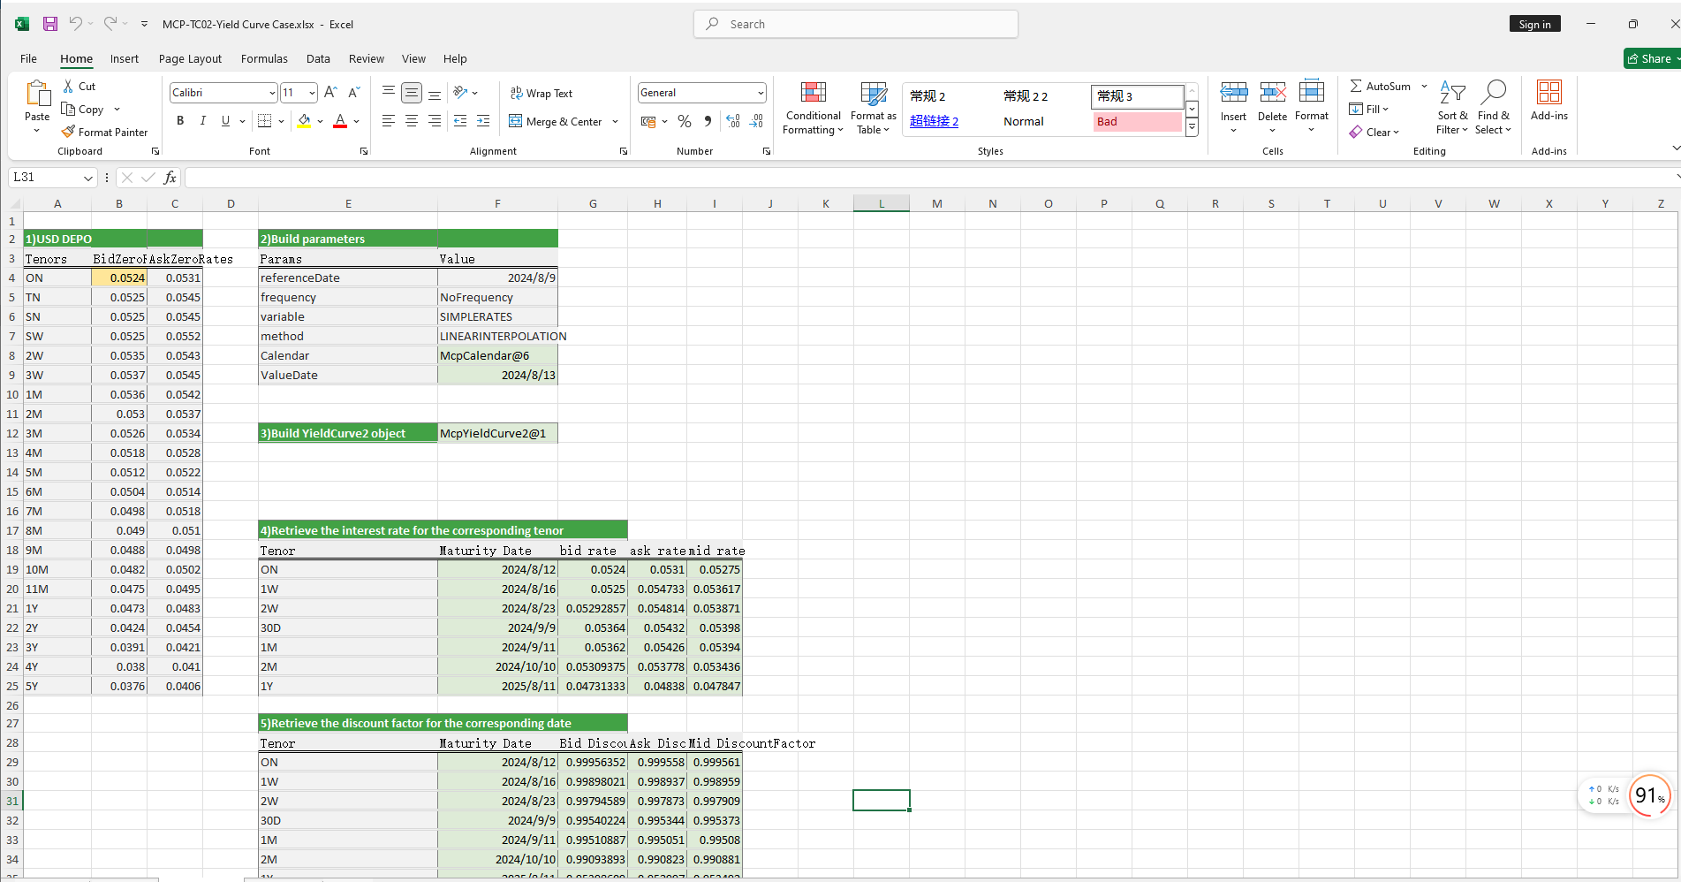Open the Sort & Filter icon

pos(1453,92)
